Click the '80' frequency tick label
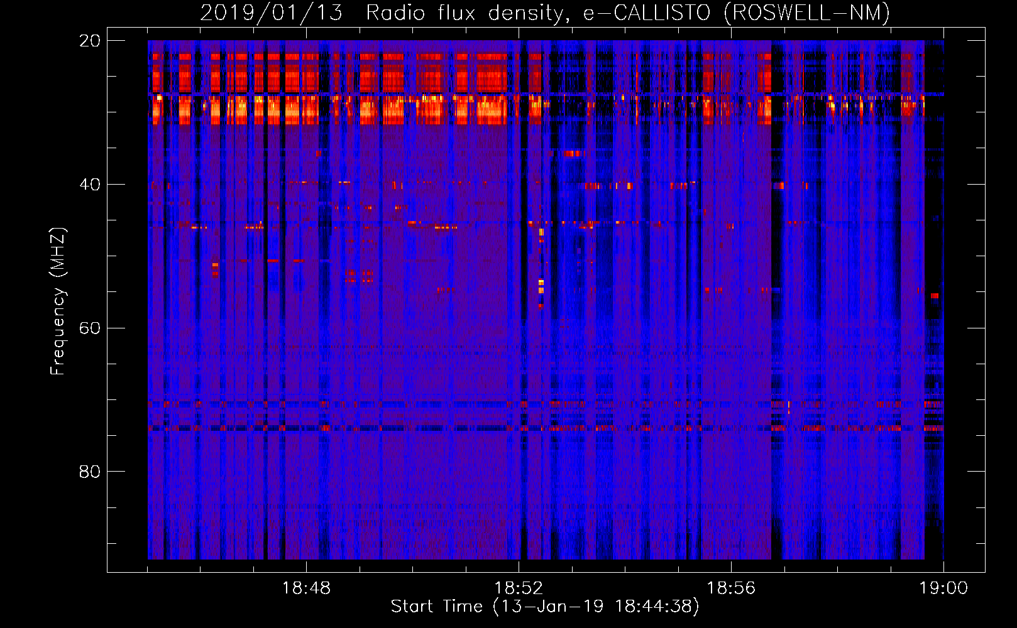Image resolution: width=1017 pixels, height=628 pixels. click(x=90, y=472)
